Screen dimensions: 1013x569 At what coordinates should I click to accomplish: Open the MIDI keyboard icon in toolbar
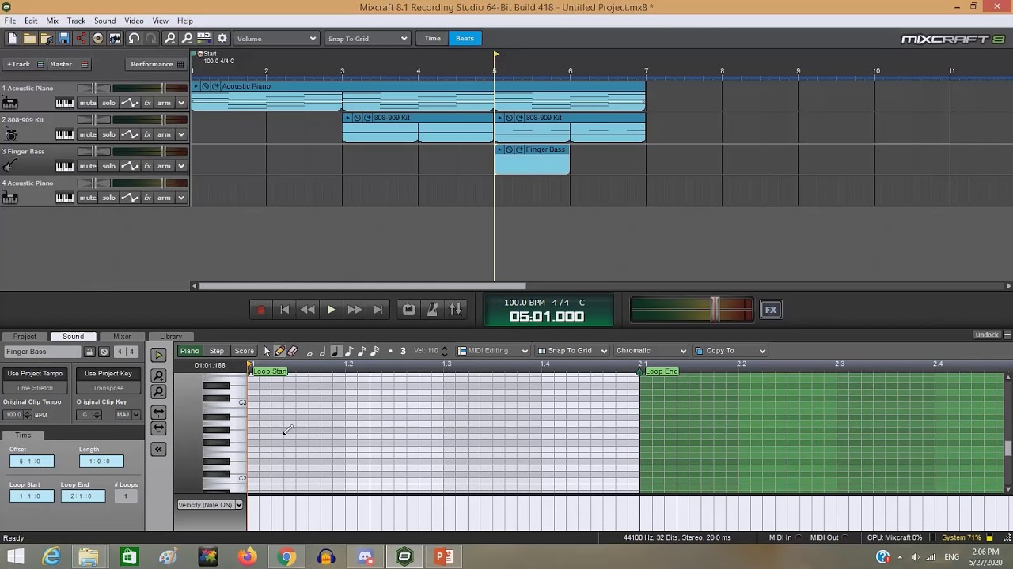pos(204,38)
